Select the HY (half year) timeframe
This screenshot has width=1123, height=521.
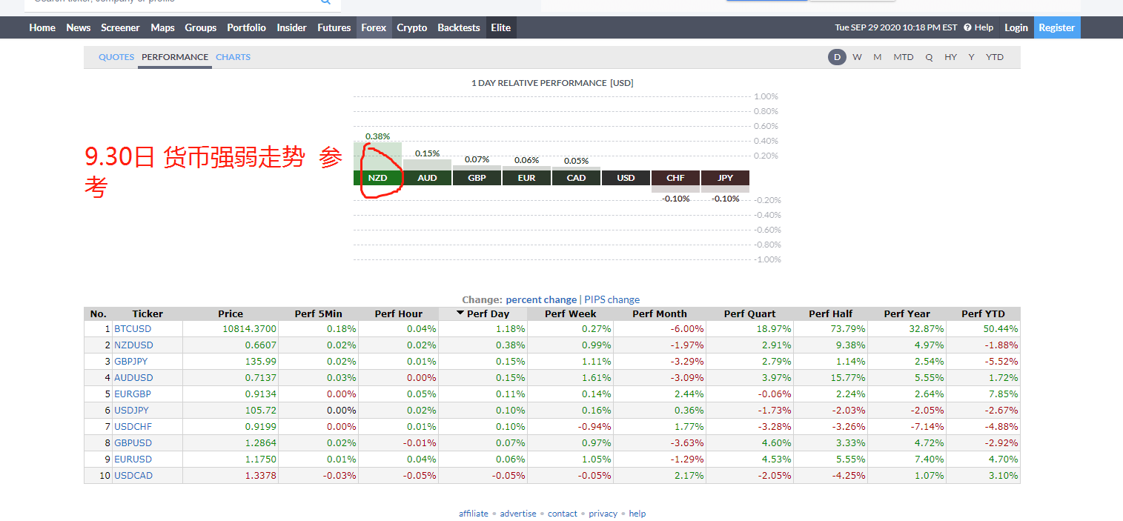click(x=950, y=57)
